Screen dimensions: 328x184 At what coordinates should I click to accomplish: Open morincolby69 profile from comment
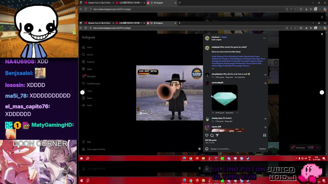coord(217,83)
